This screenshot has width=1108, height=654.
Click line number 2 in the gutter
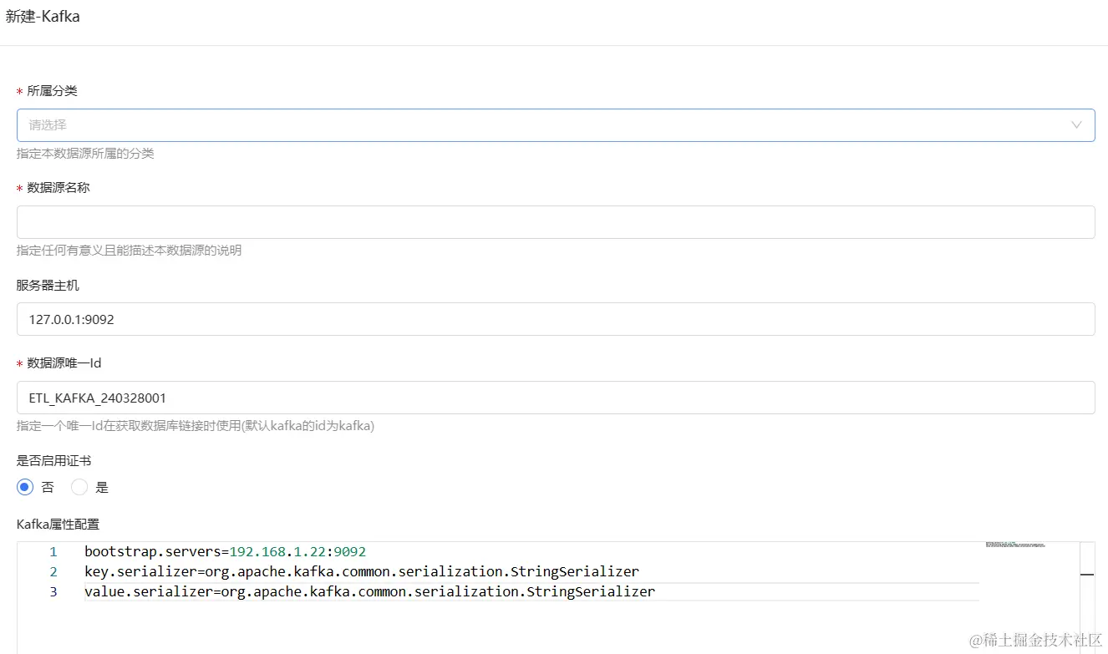pyautogui.click(x=53, y=572)
